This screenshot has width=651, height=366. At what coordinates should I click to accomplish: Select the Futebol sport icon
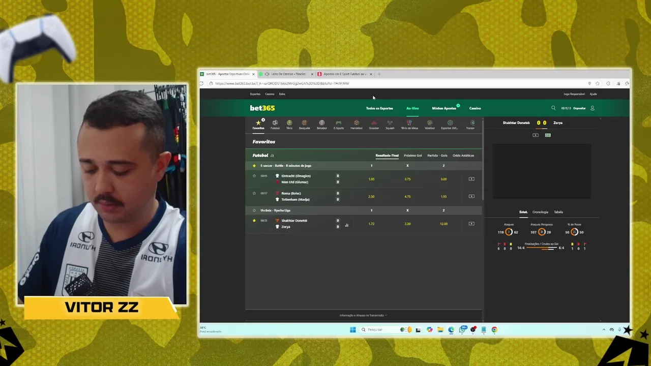click(x=275, y=125)
